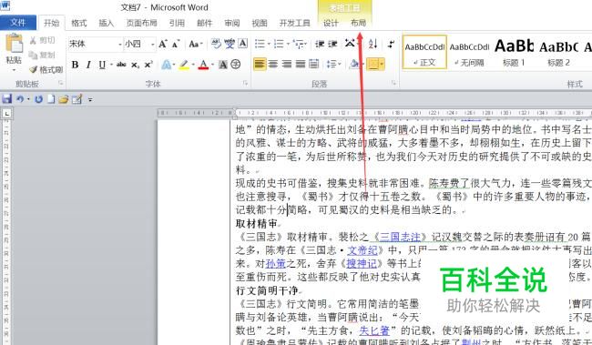This screenshot has width=592, height=345.
Task: Switch to the Table Tools Design (设计) tab
Action: (x=331, y=23)
